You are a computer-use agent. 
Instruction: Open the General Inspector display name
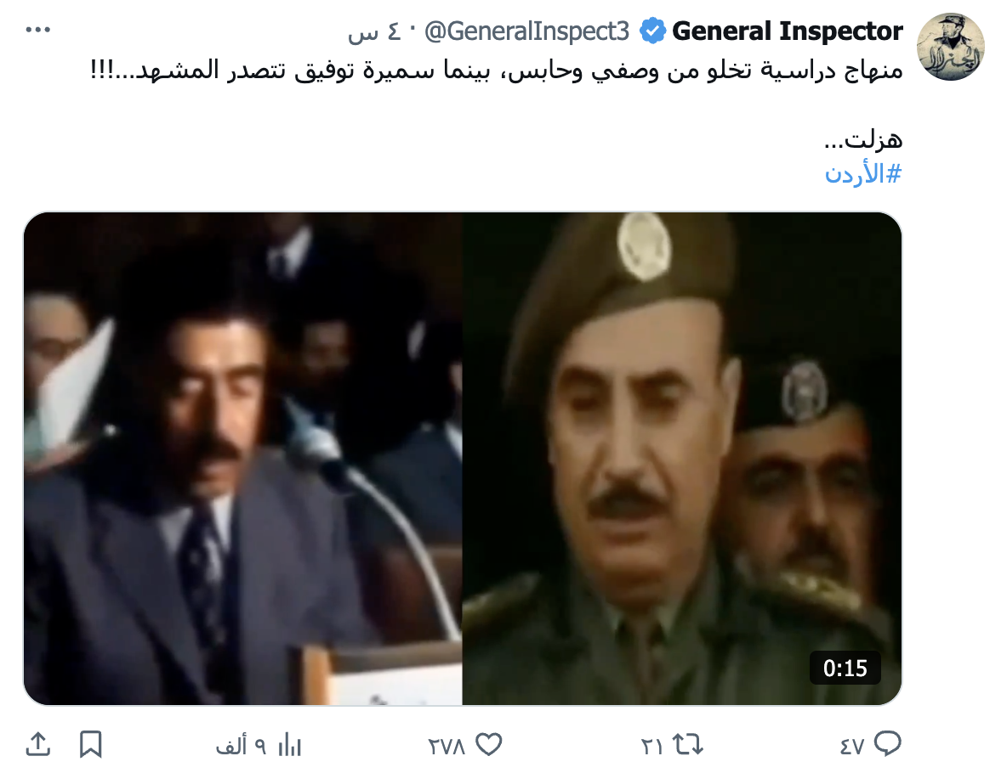[788, 31]
